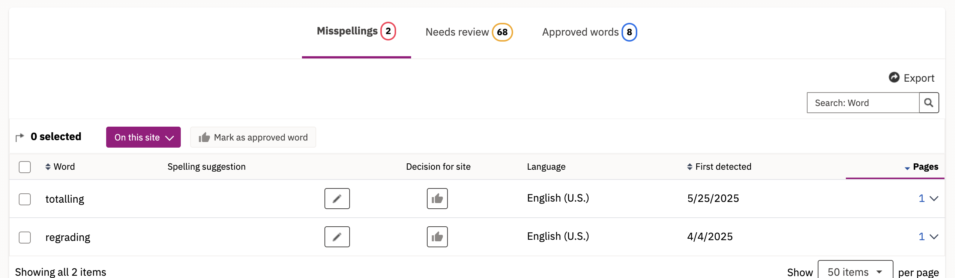Expand pages chevron for totalling row
The width and height of the screenshot is (955, 278).
(x=934, y=199)
